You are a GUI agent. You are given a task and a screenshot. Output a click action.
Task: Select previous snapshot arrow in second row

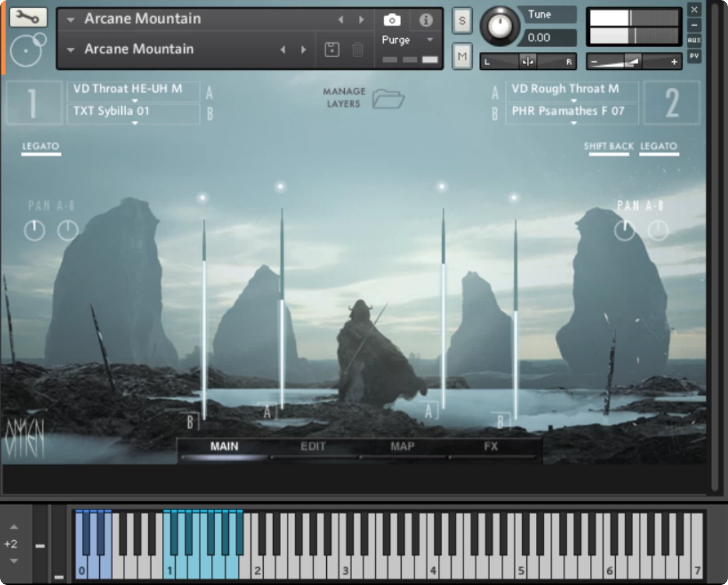[x=283, y=49]
